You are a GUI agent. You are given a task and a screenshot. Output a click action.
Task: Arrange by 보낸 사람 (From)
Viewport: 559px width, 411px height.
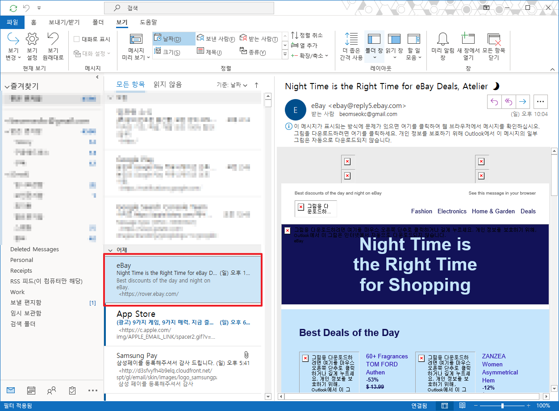(217, 39)
